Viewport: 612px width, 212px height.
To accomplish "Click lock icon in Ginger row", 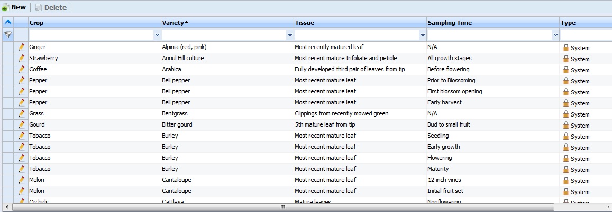I will 565,47.
